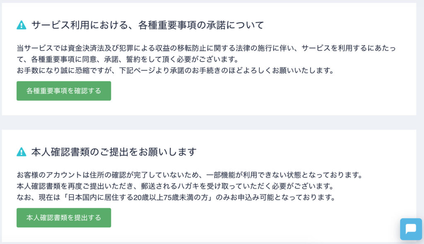
Task: Click the line starting with お手数になり誠に恐縮ですが
Action: coord(175,71)
